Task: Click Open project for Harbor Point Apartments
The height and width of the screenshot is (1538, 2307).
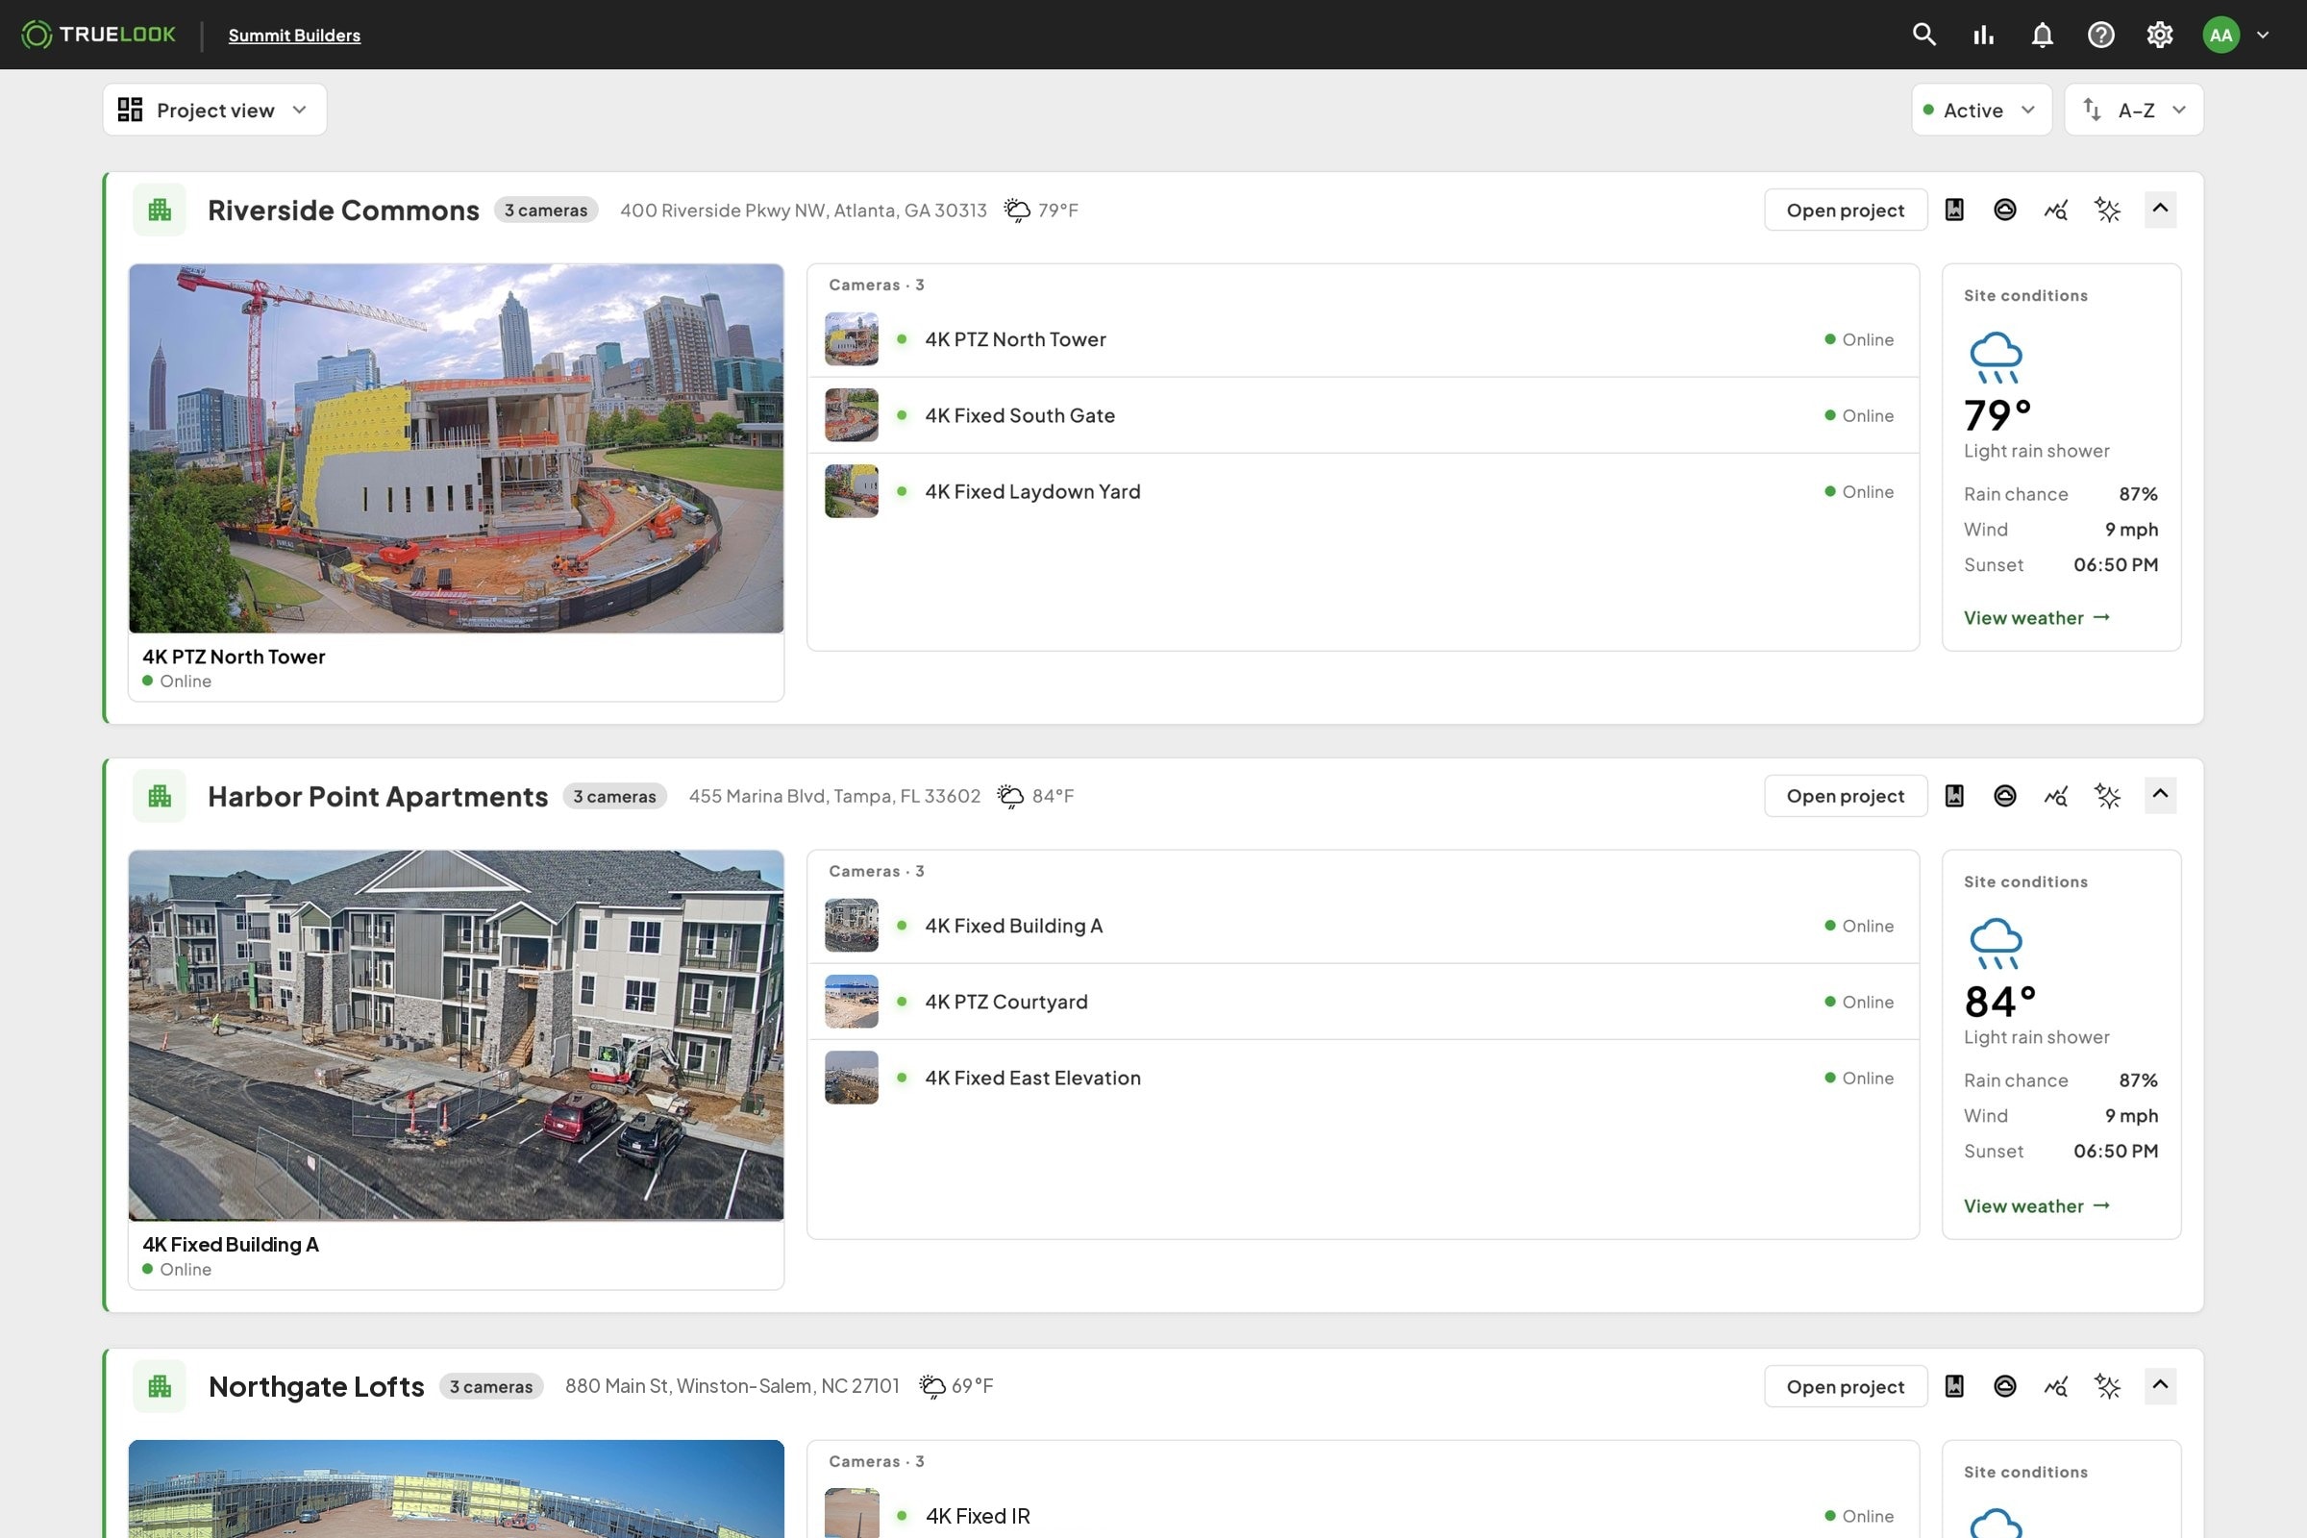Action: tap(1845, 796)
